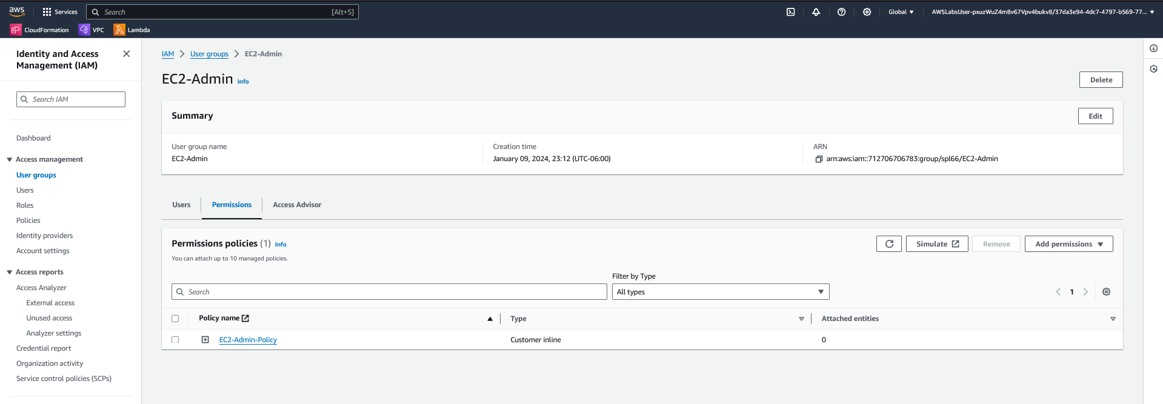Open the Lambda shortcut
Screen dimensions: 1163x404
point(132,30)
